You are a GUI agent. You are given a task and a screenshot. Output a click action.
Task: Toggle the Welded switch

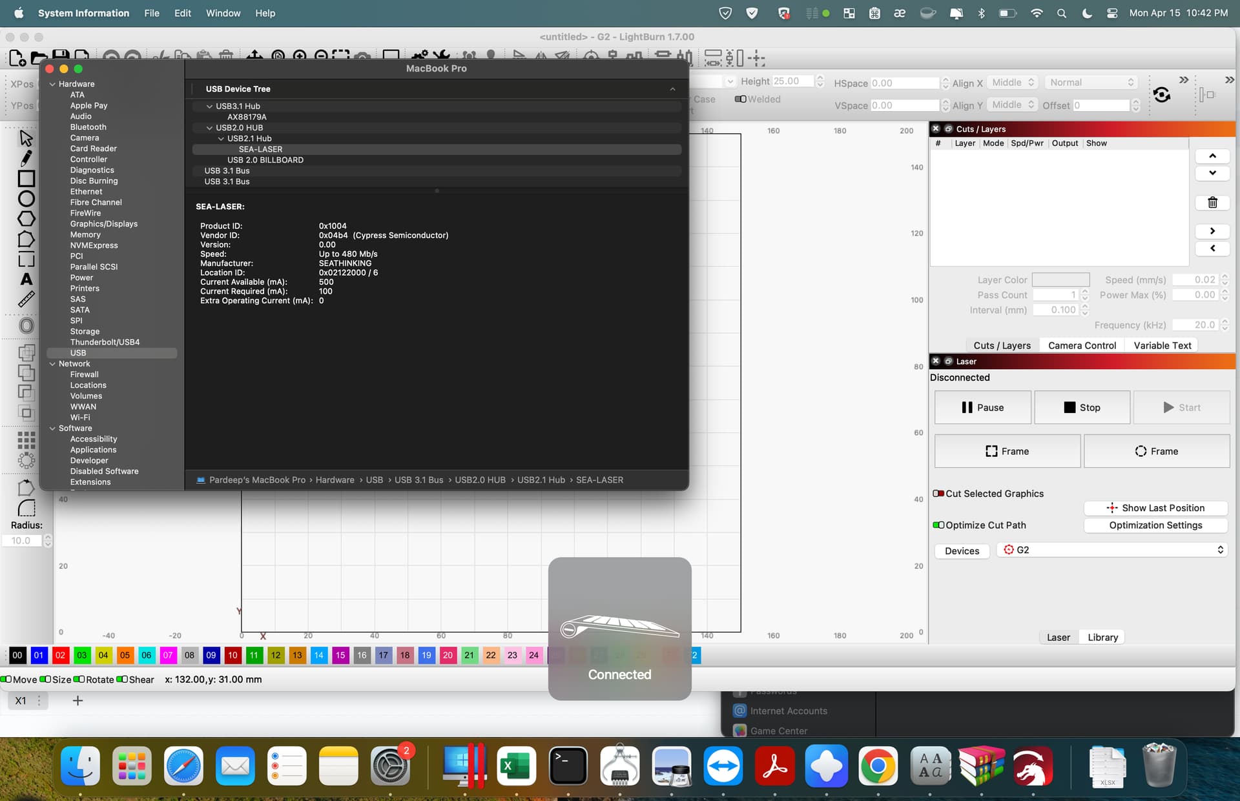(x=741, y=99)
